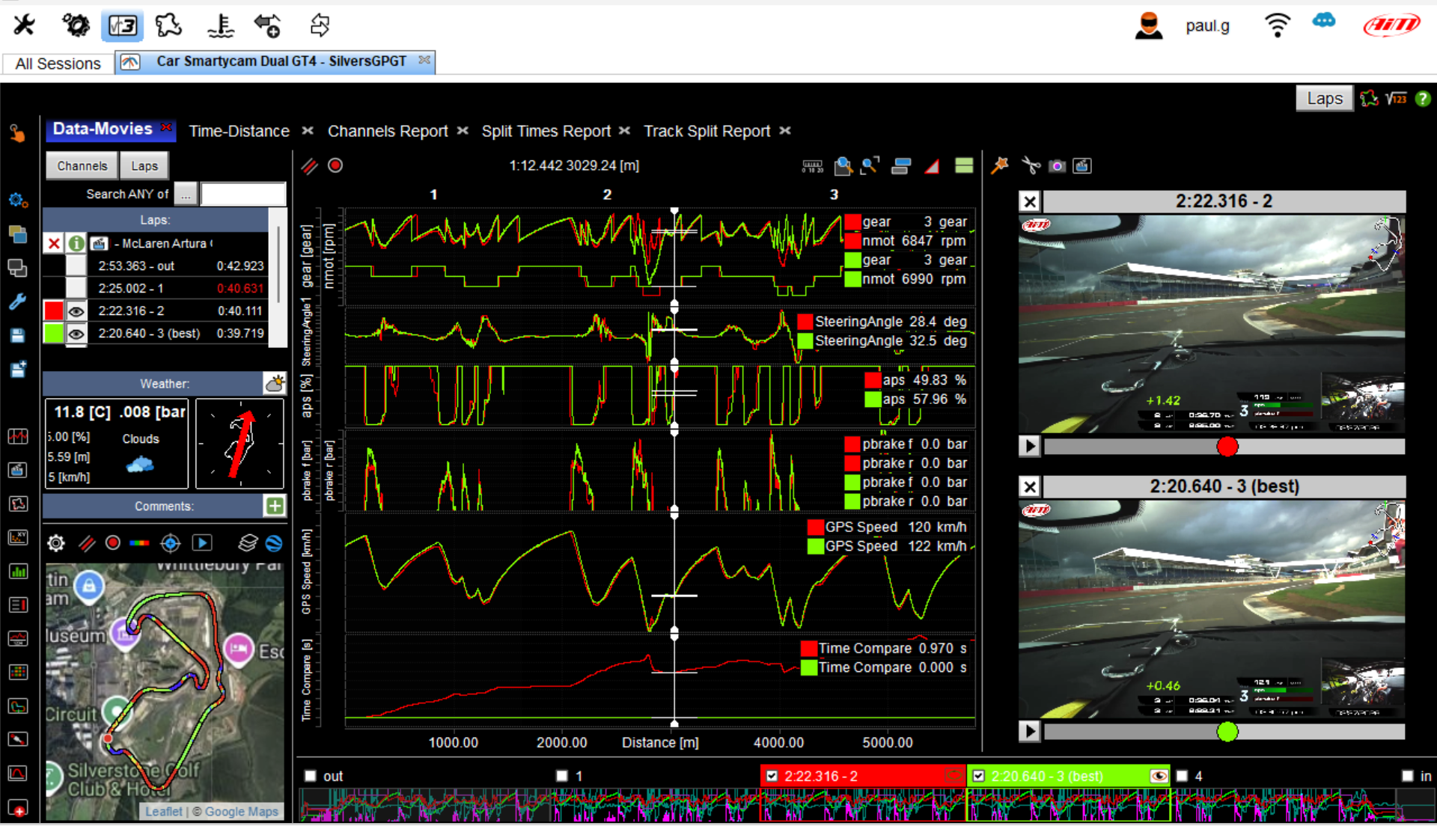
Task: Click the zoom-to-fit magnifier icon
Action: 870,166
